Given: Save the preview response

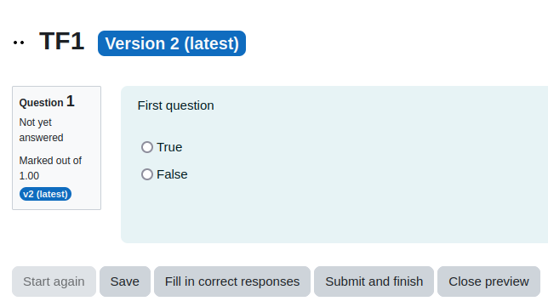Looking at the screenshot, I should (125, 281).
